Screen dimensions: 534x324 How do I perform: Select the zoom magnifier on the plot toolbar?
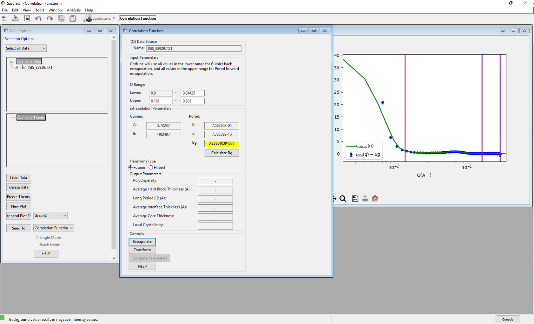coord(343,198)
